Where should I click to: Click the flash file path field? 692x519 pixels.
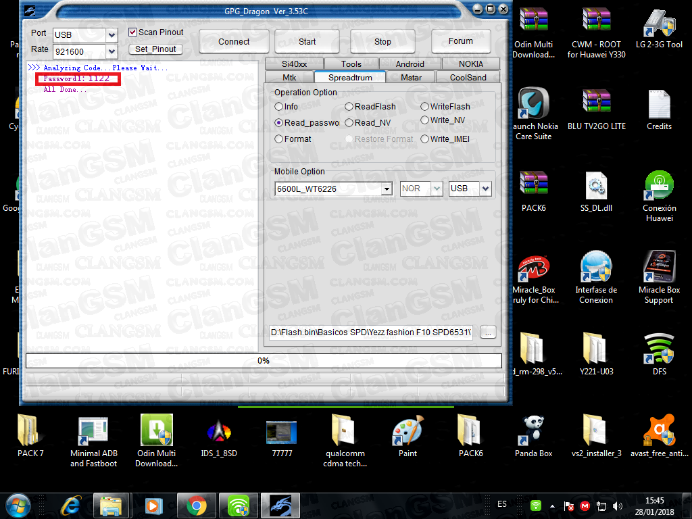coord(371,332)
